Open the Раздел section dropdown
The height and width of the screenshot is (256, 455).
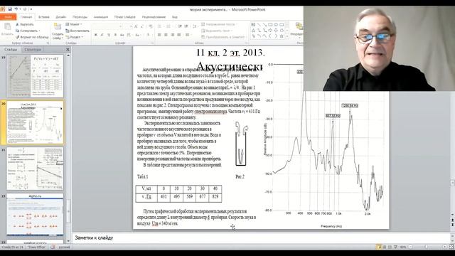tap(75, 37)
